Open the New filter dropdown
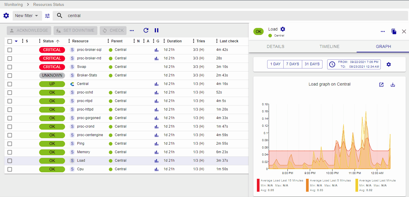The width and height of the screenshot is (409, 197). click(x=27, y=16)
